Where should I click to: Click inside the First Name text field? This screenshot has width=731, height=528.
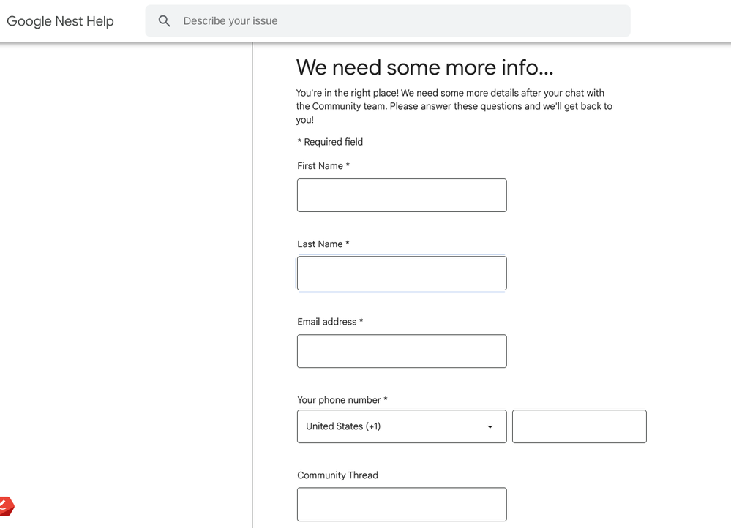[x=402, y=195]
